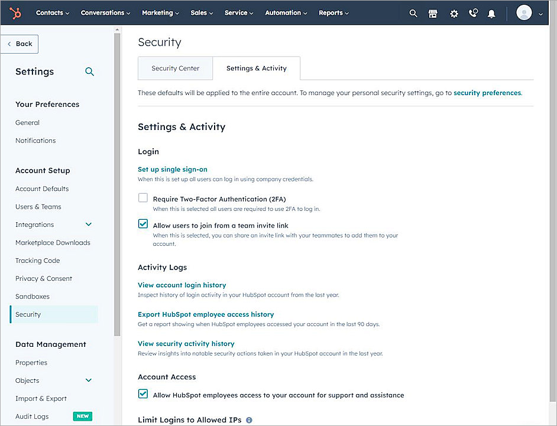Expand the Objects section
Screen dimensions: 557x426
[89, 381]
